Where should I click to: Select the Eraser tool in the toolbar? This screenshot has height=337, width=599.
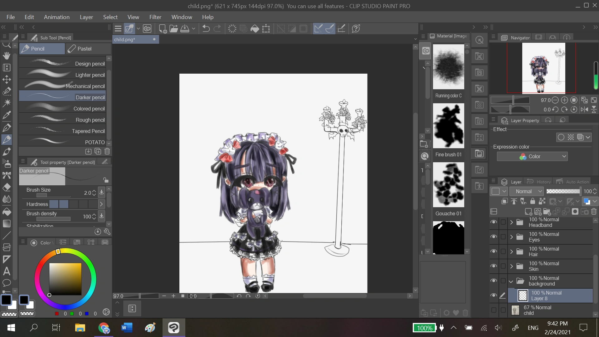coord(7,187)
